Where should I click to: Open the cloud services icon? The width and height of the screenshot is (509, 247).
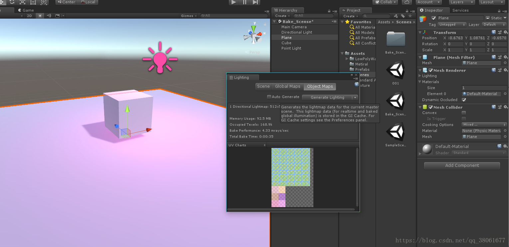point(407,2)
